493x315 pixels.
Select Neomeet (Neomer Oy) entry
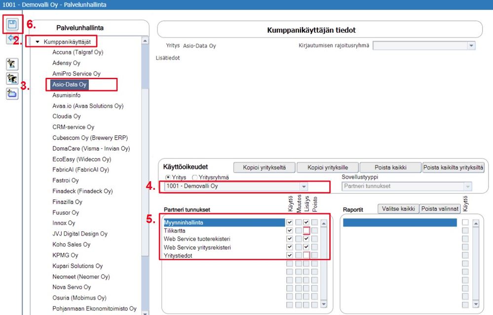(x=81, y=277)
